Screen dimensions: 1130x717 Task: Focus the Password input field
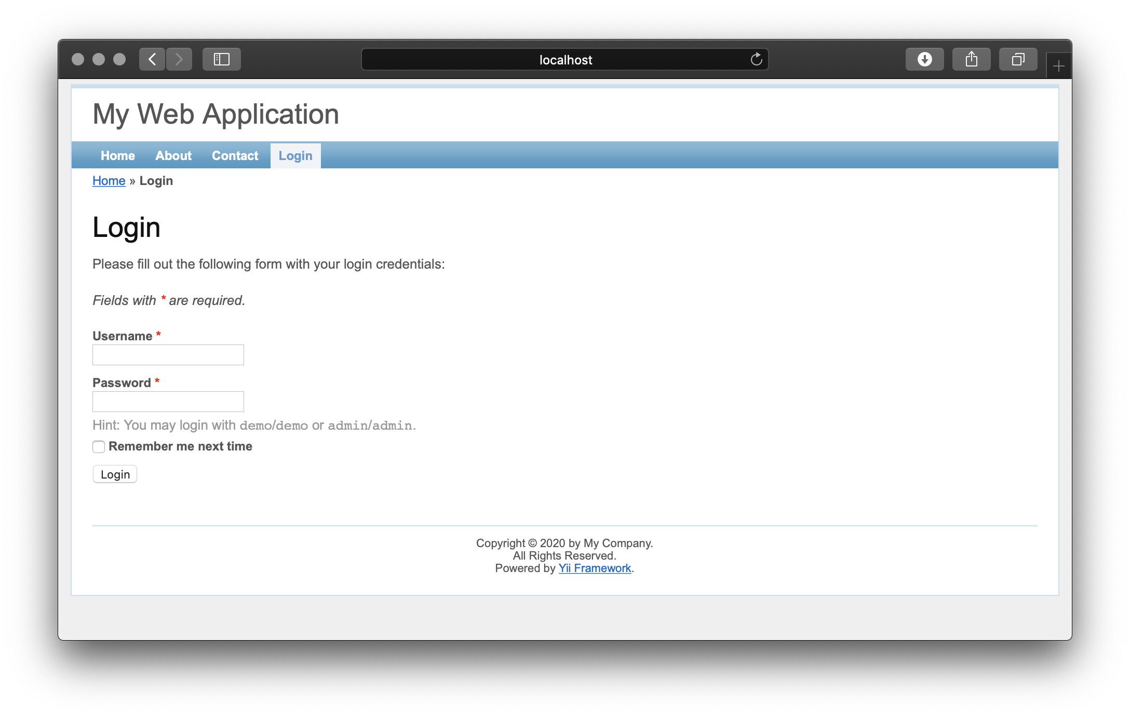(168, 402)
